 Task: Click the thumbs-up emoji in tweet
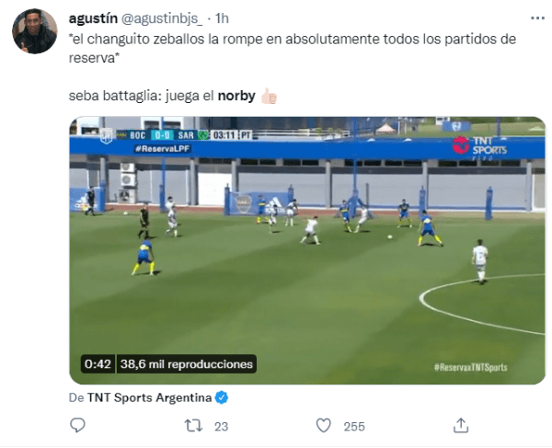[269, 96]
